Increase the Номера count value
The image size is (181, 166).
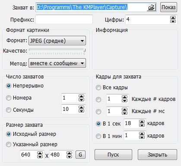81,96
